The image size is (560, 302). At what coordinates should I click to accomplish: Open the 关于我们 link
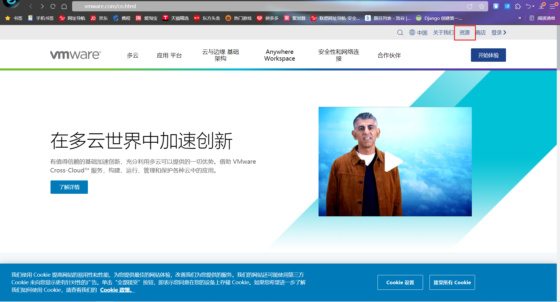pyautogui.click(x=443, y=32)
